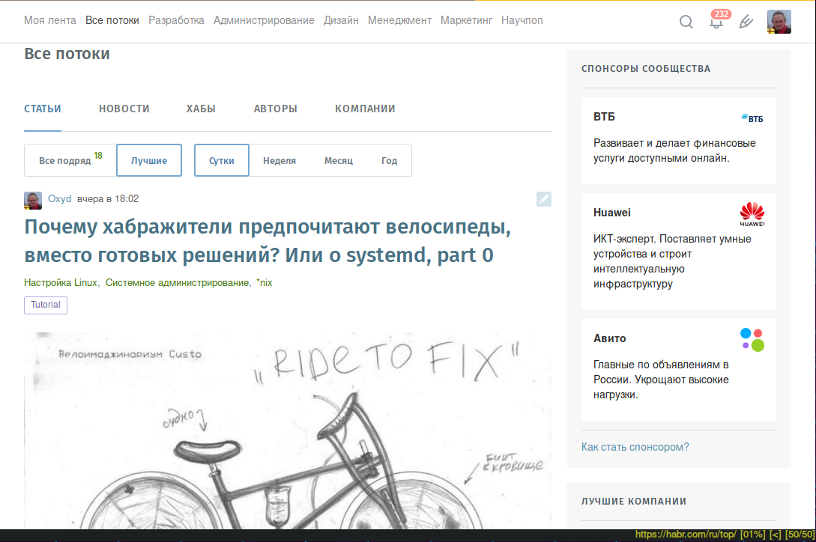Click the СПОНСОРЫ СООБЩЕСТВА heading
Screen dimensions: 816x542
[x=645, y=69]
